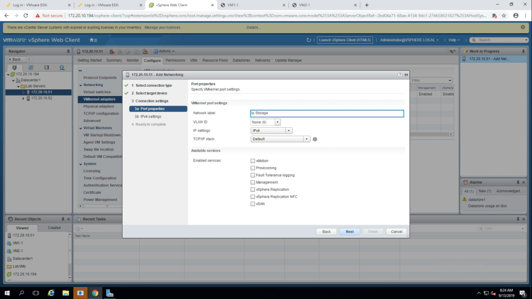Viewport: 532px width, 299px height.
Task: Expand the TCP/IP stack dropdown
Action: [307, 139]
